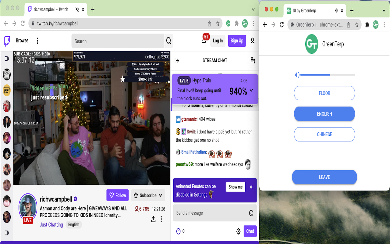Click the richwcampbell channel name

point(56,199)
